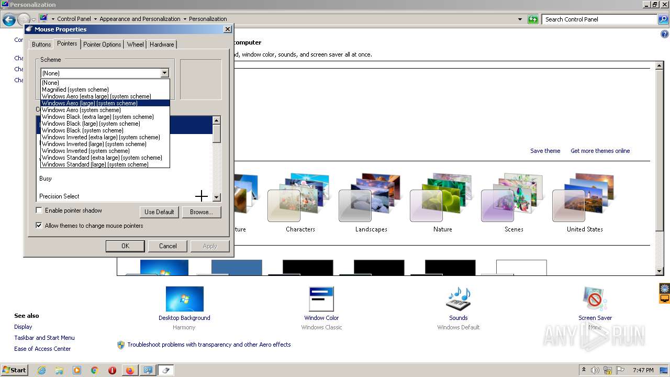
Task: Enable pointer shadow checkbox
Action: coord(39,210)
